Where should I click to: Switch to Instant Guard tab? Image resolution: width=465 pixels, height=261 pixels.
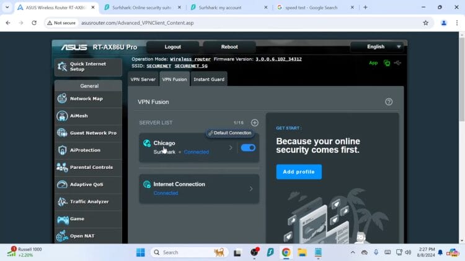(209, 79)
